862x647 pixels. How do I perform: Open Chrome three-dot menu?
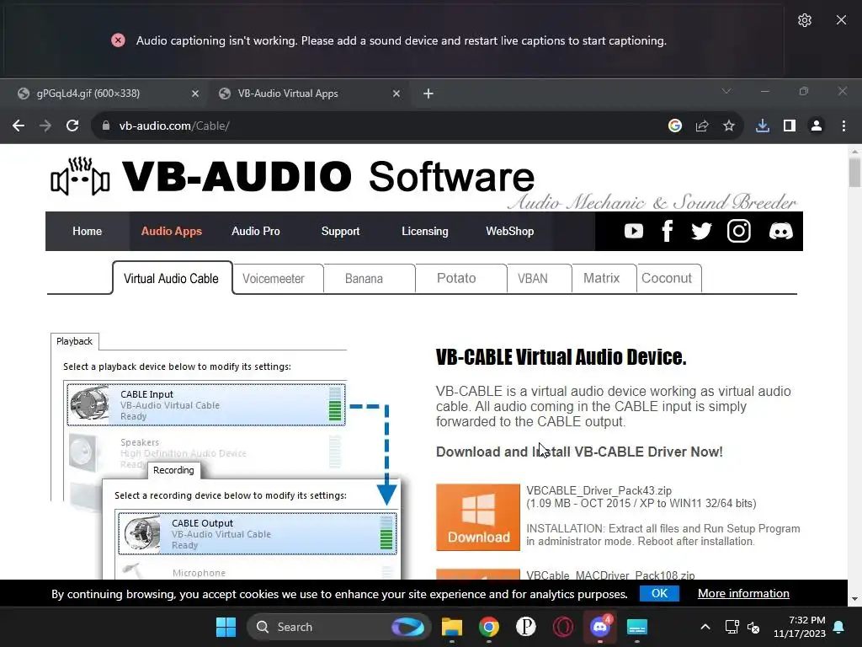[843, 126]
